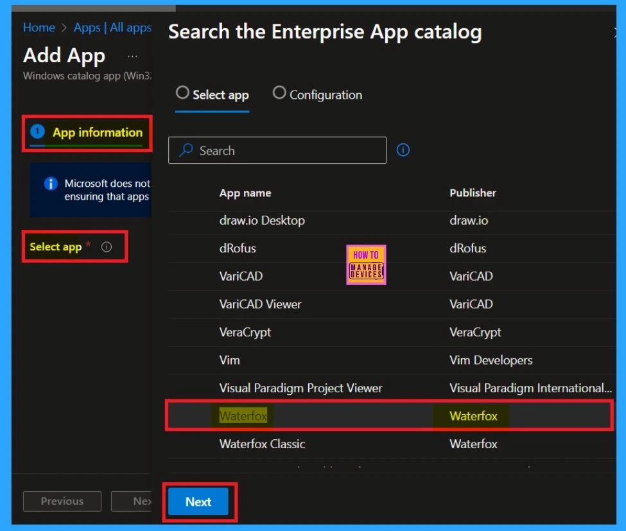Click the info icon beside the Search box

403,150
